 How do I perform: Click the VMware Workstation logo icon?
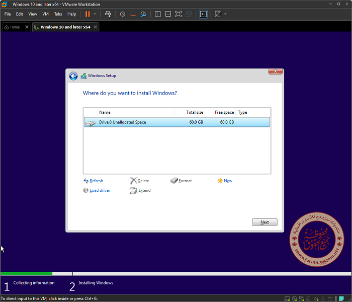pos(4,4)
